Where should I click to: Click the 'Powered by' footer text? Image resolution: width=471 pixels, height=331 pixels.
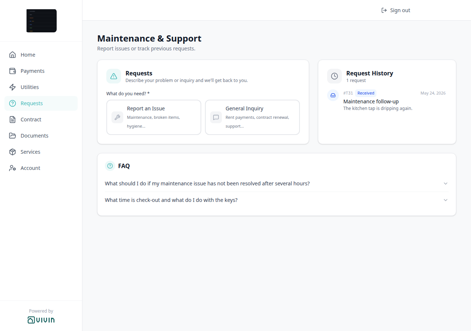click(x=41, y=311)
